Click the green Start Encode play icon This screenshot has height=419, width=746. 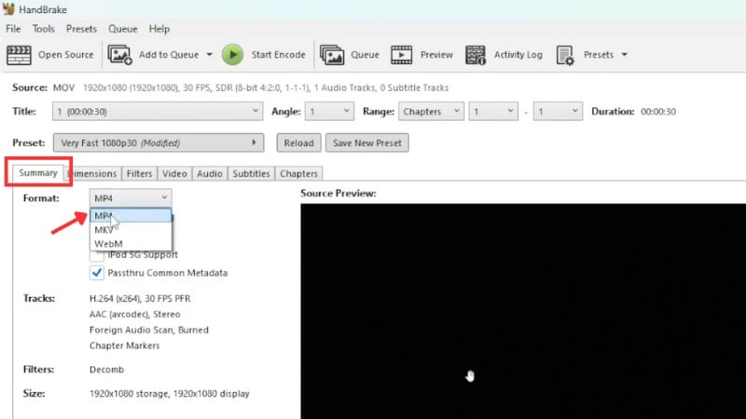[x=232, y=55]
